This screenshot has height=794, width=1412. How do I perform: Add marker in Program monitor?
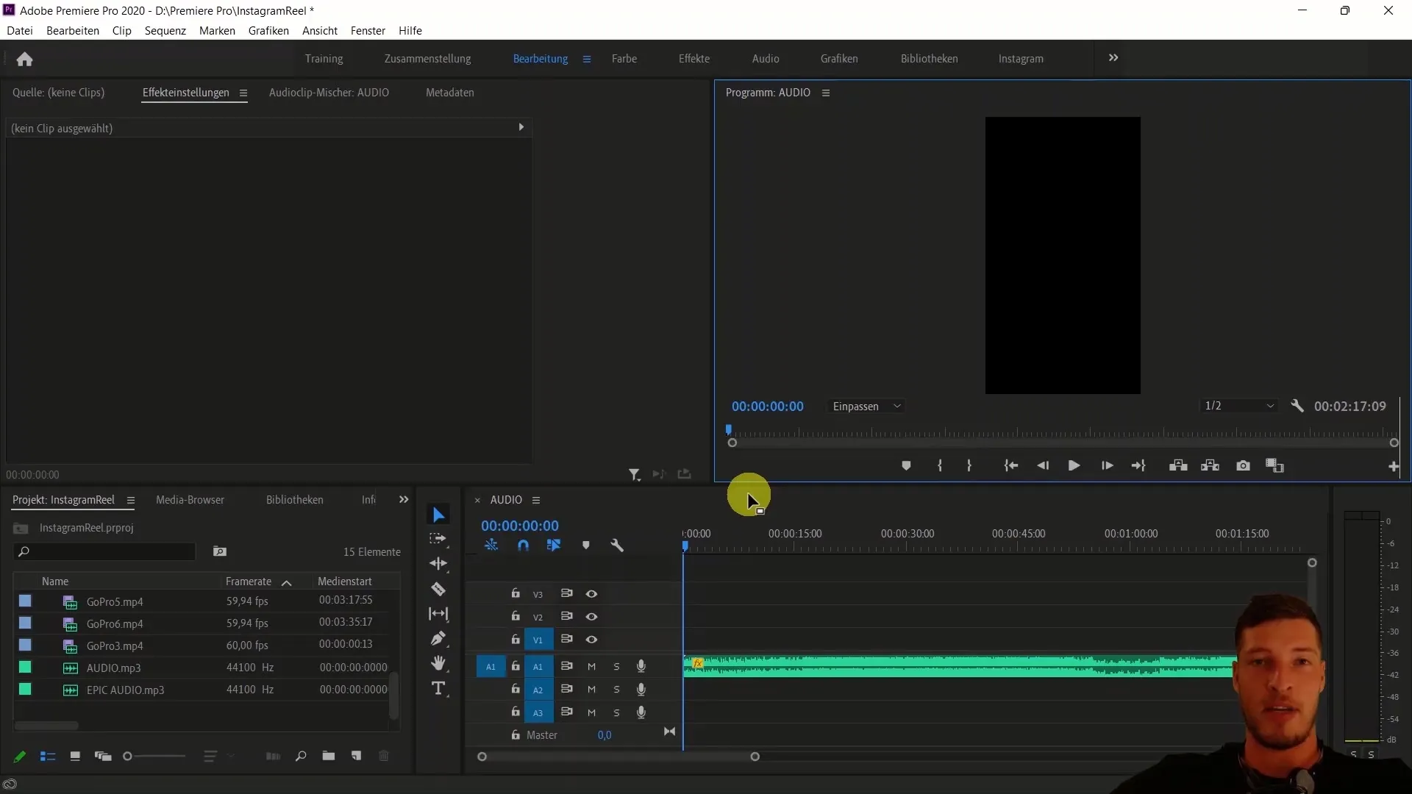point(906,466)
